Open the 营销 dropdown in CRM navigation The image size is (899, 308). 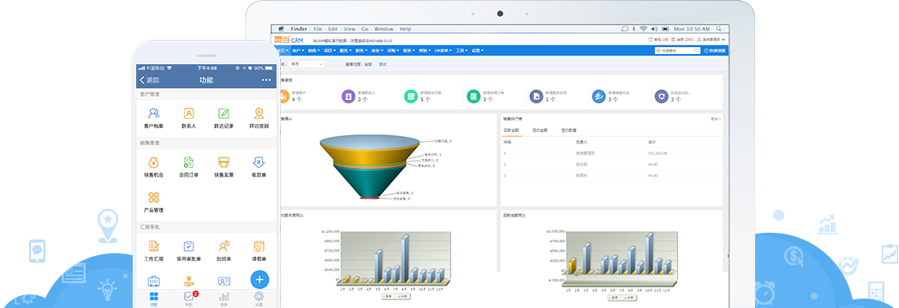(x=425, y=50)
